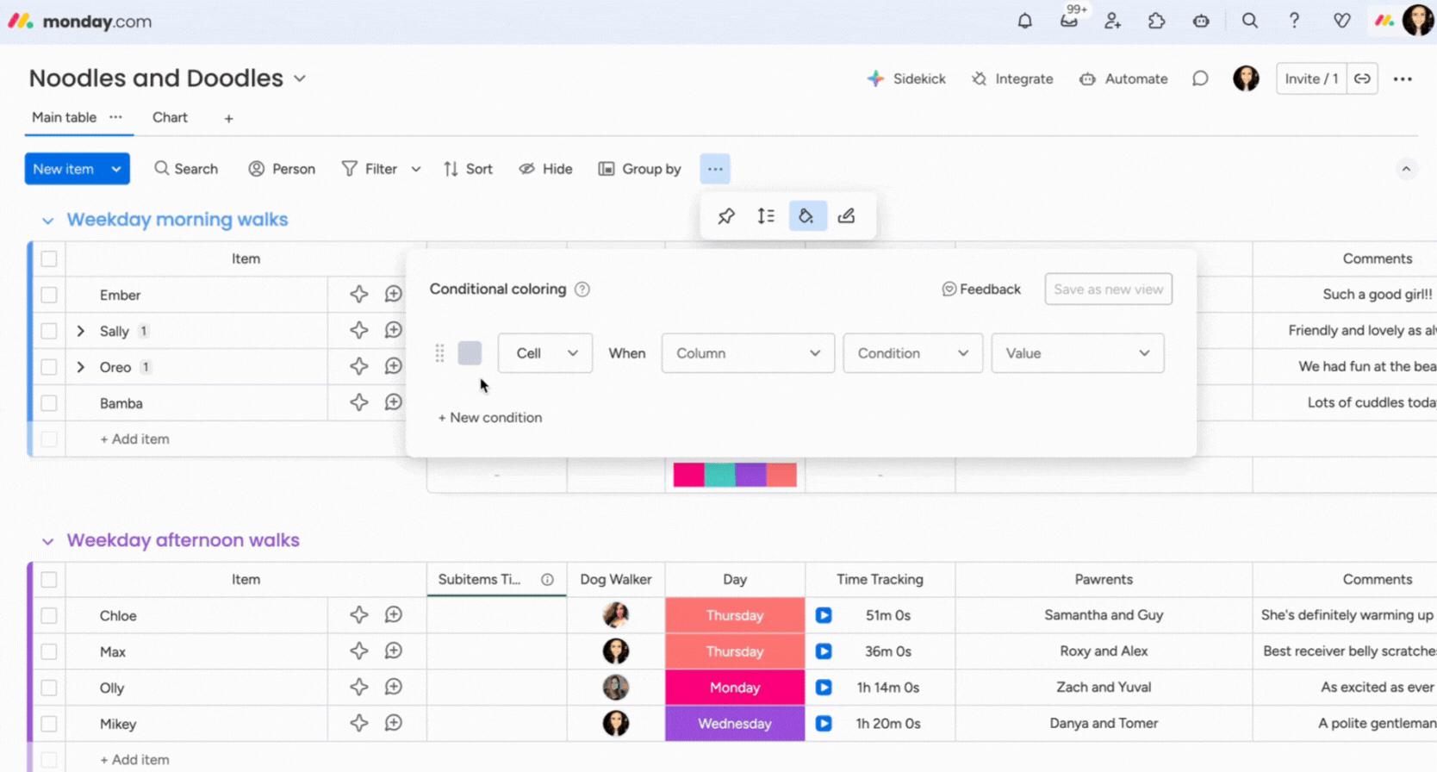Select the item height icon
This screenshot has width=1437, height=772.
pos(766,216)
